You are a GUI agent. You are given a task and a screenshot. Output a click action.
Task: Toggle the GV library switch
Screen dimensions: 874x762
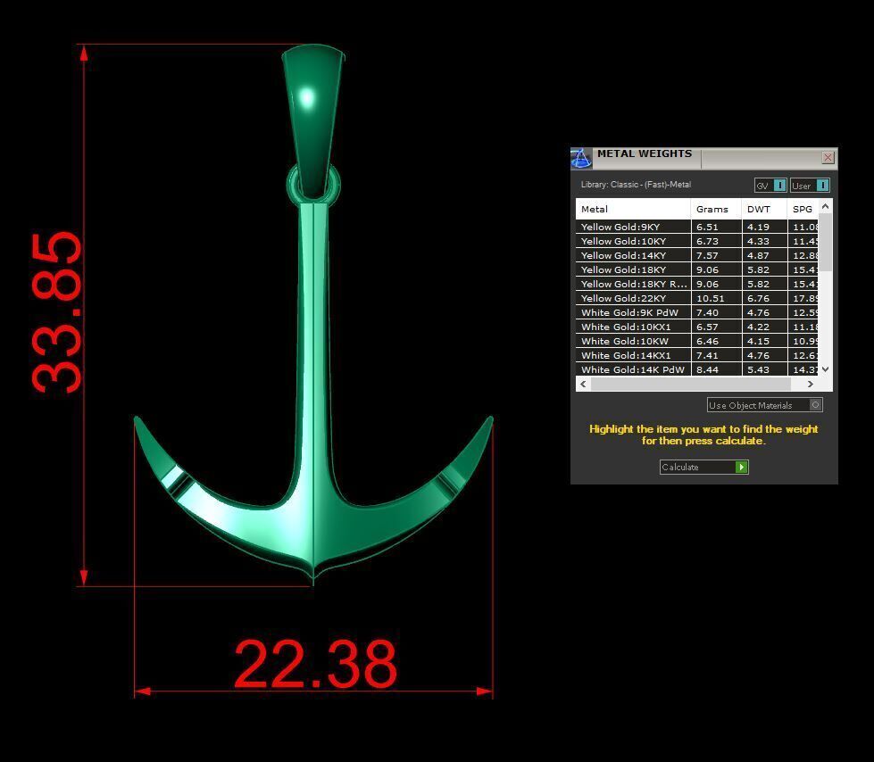[x=770, y=186]
